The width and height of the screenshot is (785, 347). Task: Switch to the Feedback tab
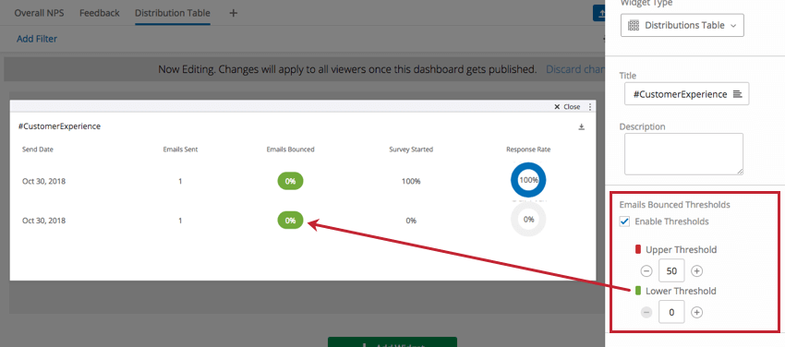click(x=100, y=13)
